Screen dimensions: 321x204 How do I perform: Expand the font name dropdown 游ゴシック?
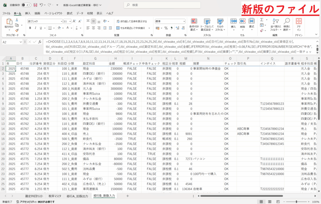(61, 21)
